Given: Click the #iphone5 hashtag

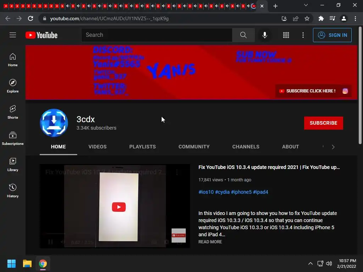Looking at the screenshot, I should 241,192.
